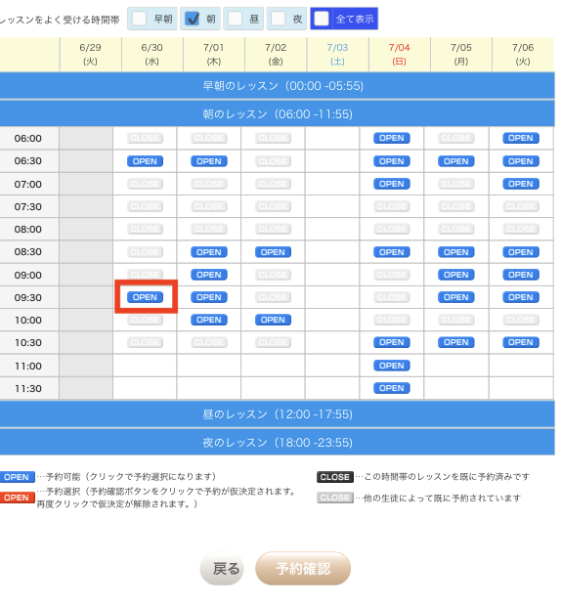Pick the 11:30 OPEN slot on 7/04
This screenshot has width=562, height=607.
click(392, 388)
